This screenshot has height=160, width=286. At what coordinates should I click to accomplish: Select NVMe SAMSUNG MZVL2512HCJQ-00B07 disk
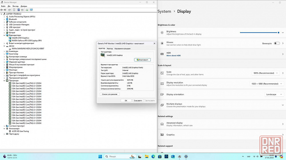[x=28, y=49]
